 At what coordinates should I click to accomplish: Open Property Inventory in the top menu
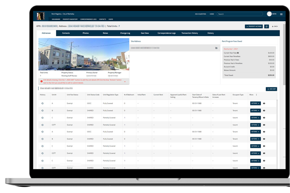pos(70,19)
